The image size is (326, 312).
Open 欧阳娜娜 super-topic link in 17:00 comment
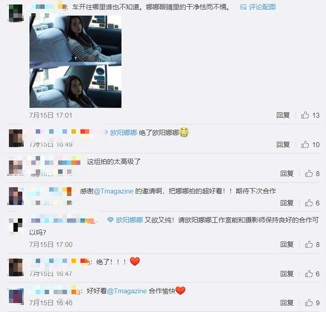(130, 220)
